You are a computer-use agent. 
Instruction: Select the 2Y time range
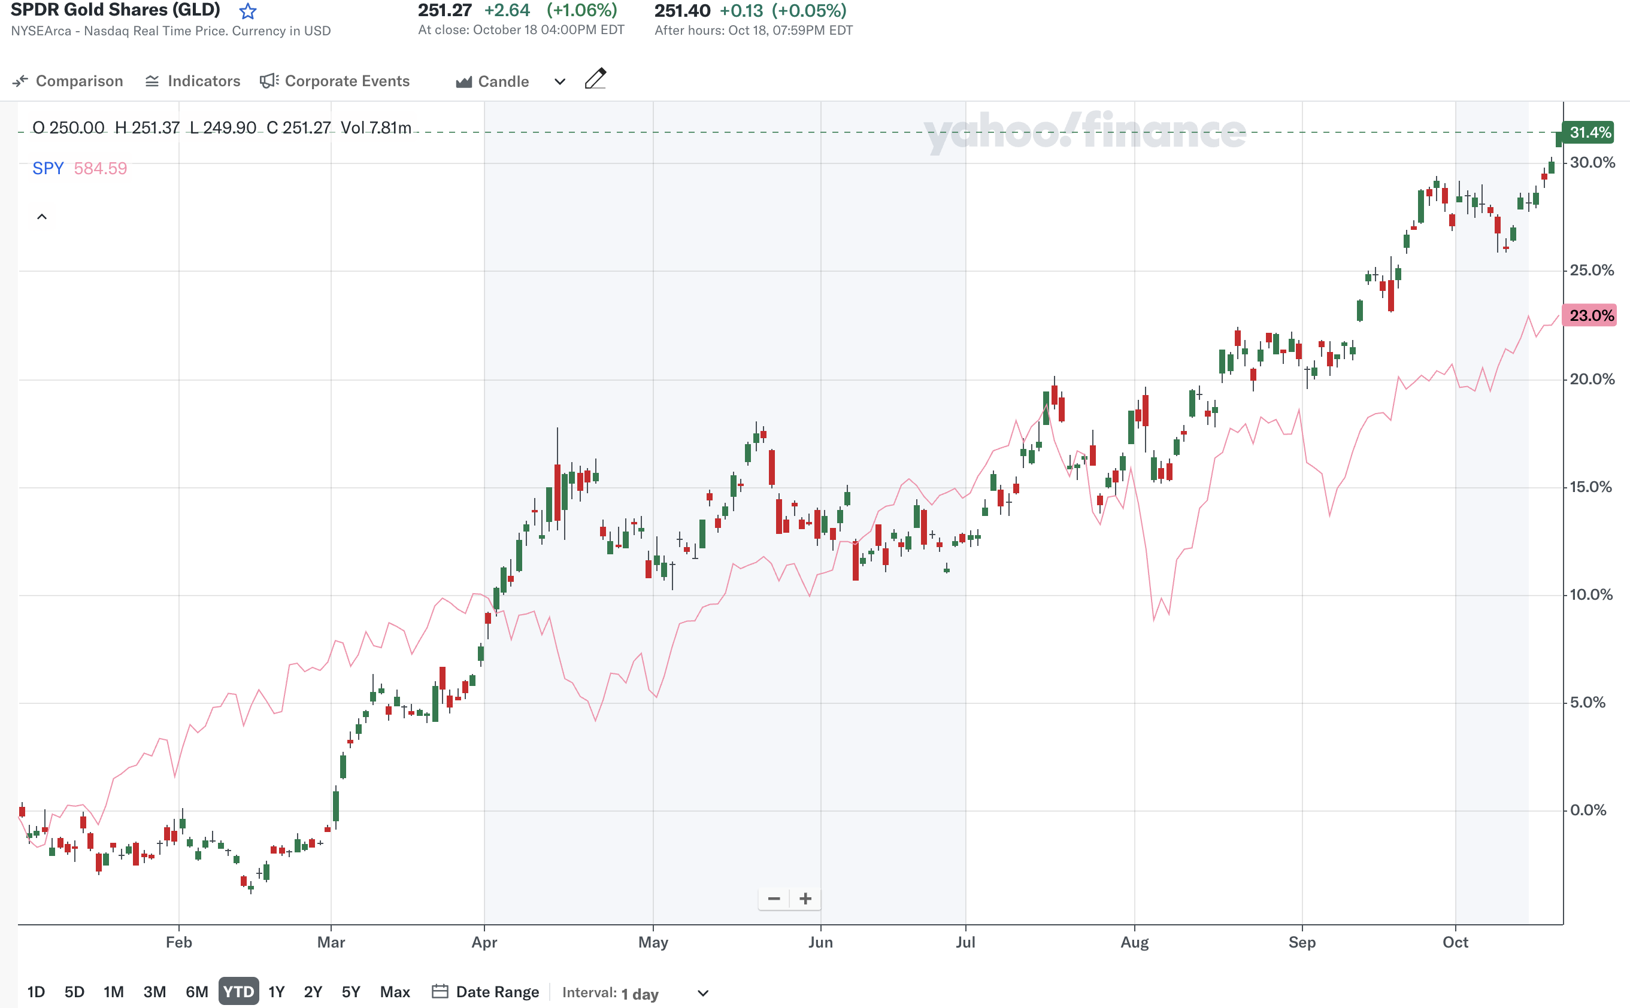pyautogui.click(x=313, y=992)
